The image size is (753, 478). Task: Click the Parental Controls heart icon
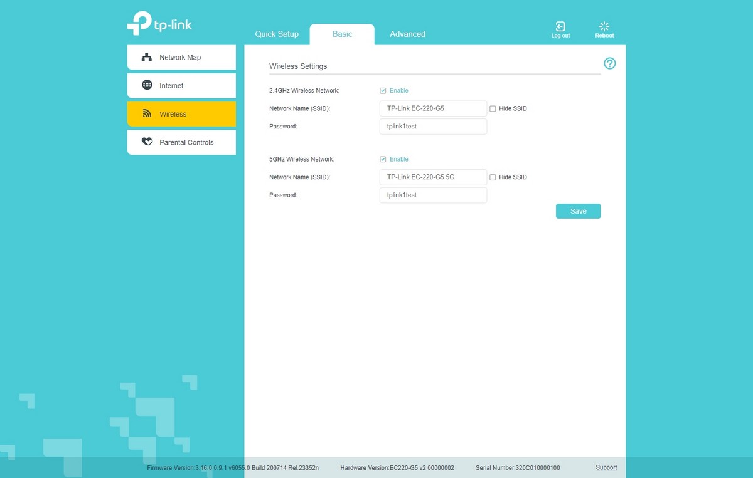pyautogui.click(x=147, y=142)
